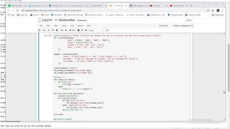Open the LaborChart web login bookmark
230x129 pixels.
coord(74,15)
